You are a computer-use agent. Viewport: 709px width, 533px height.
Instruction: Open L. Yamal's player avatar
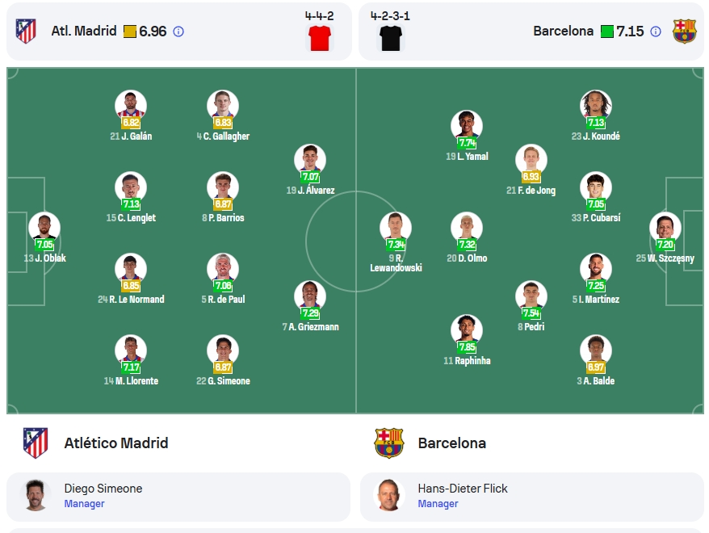pyautogui.click(x=467, y=126)
